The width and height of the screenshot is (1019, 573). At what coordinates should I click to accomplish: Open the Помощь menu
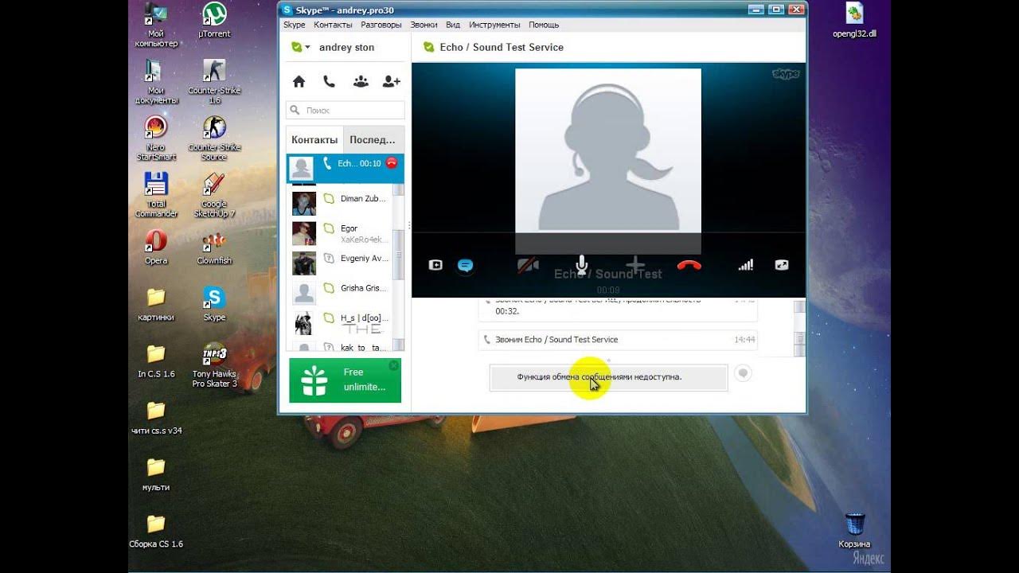(544, 25)
